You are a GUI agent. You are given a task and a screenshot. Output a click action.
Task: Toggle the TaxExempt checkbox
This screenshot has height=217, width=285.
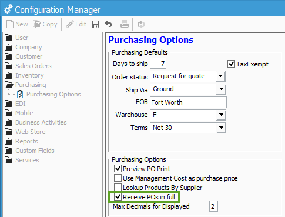pos(231,64)
